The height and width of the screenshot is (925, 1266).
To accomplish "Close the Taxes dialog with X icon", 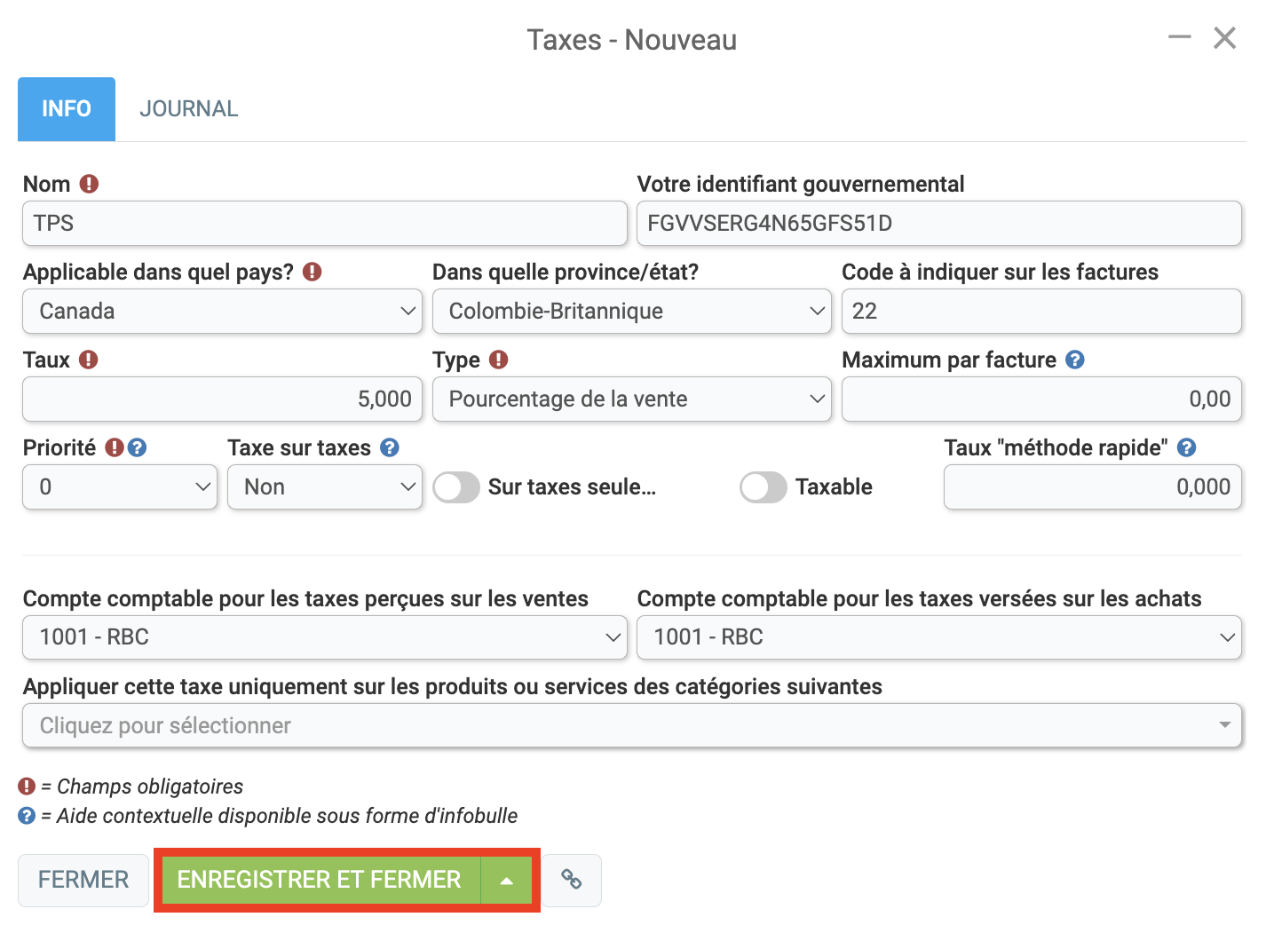I will 1224,37.
